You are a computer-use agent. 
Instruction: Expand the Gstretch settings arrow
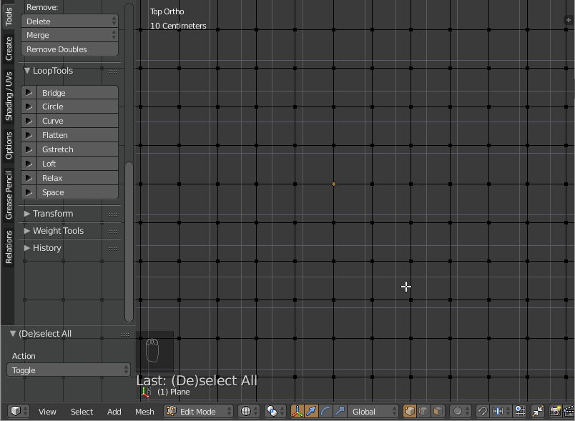[29, 149]
